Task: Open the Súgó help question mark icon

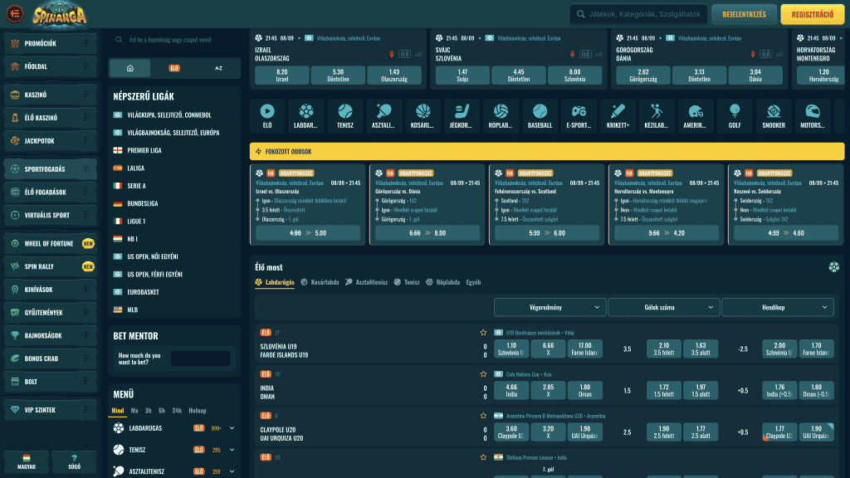Action: click(x=73, y=461)
